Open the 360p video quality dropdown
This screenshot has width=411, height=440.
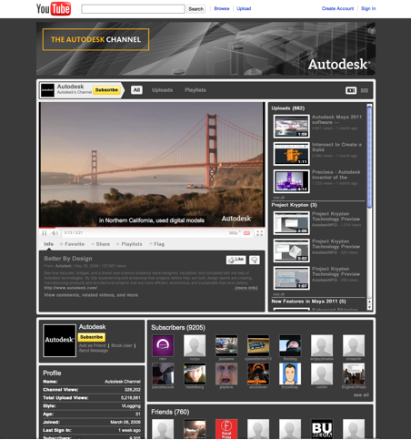(235, 233)
